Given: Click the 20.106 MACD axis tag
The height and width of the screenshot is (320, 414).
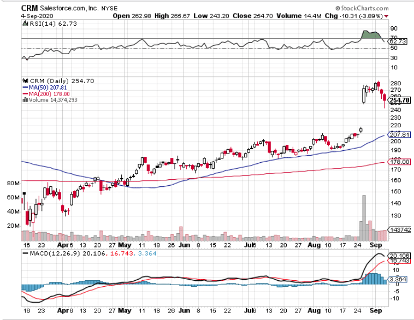Looking at the screenshot, I should [398, 256].
